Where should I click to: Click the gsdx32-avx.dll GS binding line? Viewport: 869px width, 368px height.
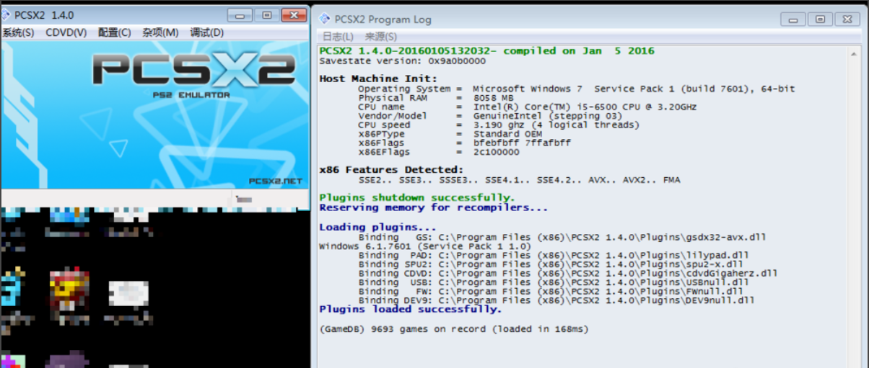pos(562,237)
